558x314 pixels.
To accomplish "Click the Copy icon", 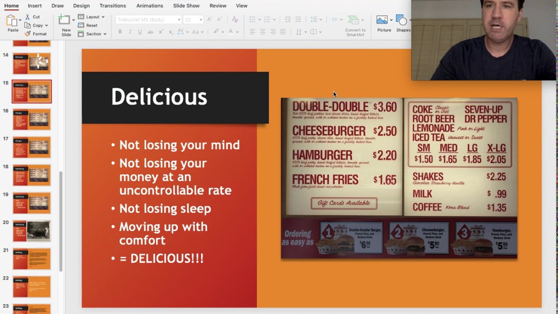I will click(x=27, y=25).
